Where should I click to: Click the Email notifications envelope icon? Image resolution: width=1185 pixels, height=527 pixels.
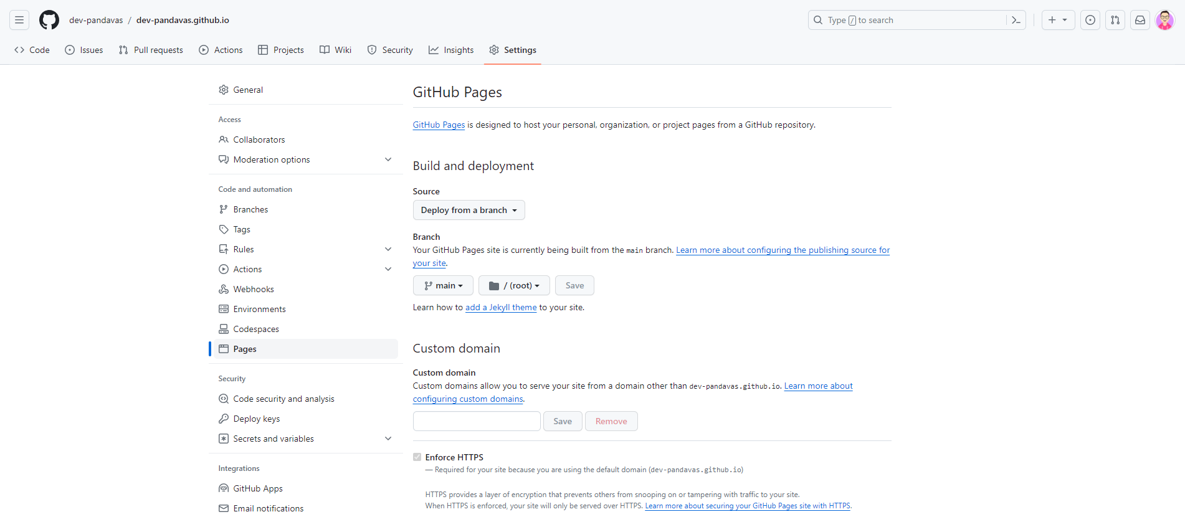tap(224, 508)
